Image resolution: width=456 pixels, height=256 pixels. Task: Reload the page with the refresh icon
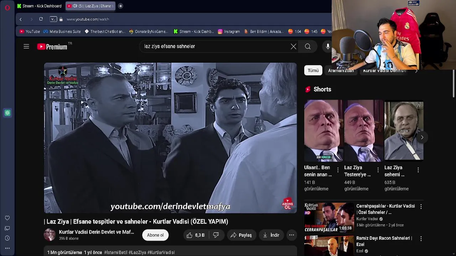pos(41,19)
